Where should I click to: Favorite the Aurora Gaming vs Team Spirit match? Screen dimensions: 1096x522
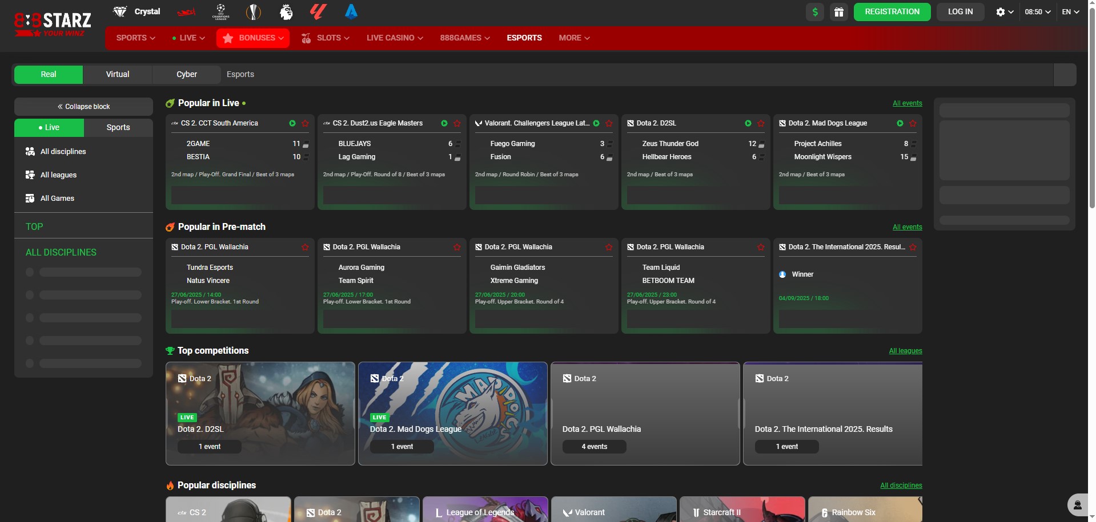457,247
